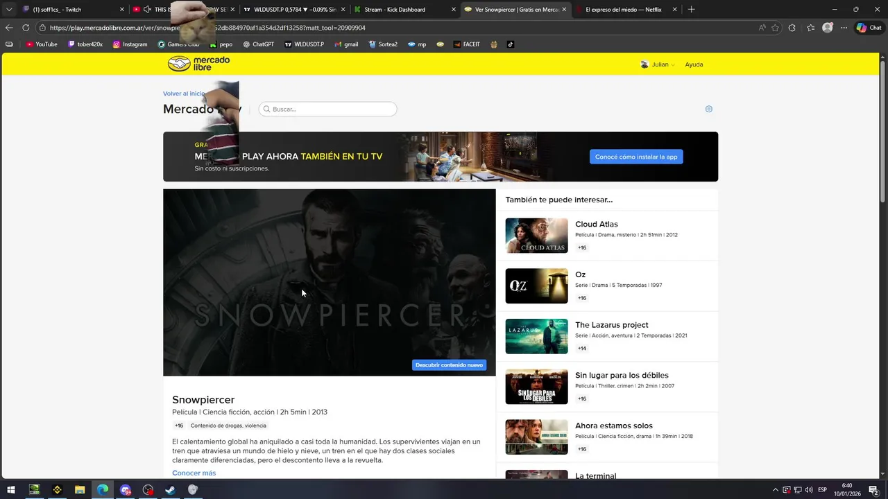Open the tab search dropdown arrow
Image resolution: width=888 pixels, height=499 pixels.
(8, 10)
